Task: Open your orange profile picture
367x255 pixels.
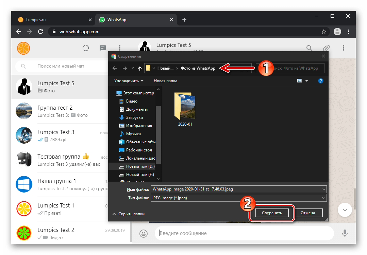Action: 23,48
